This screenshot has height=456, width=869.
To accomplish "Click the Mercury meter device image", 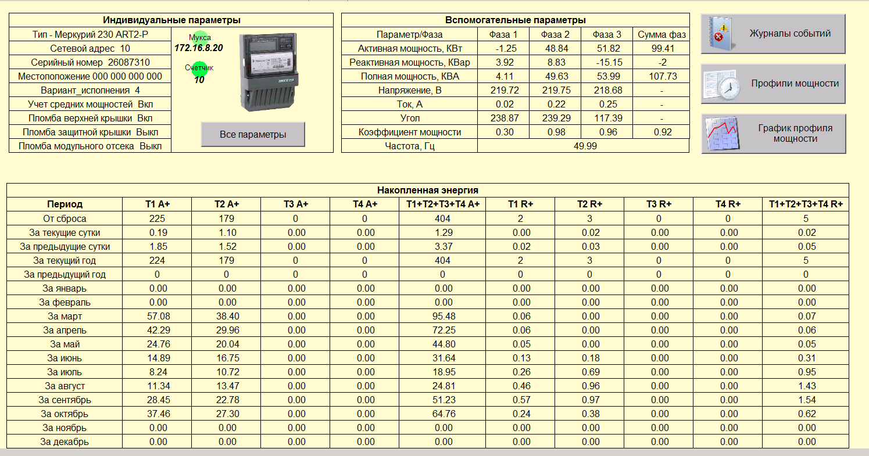I will pyautogui.click(x=271, y=71).
